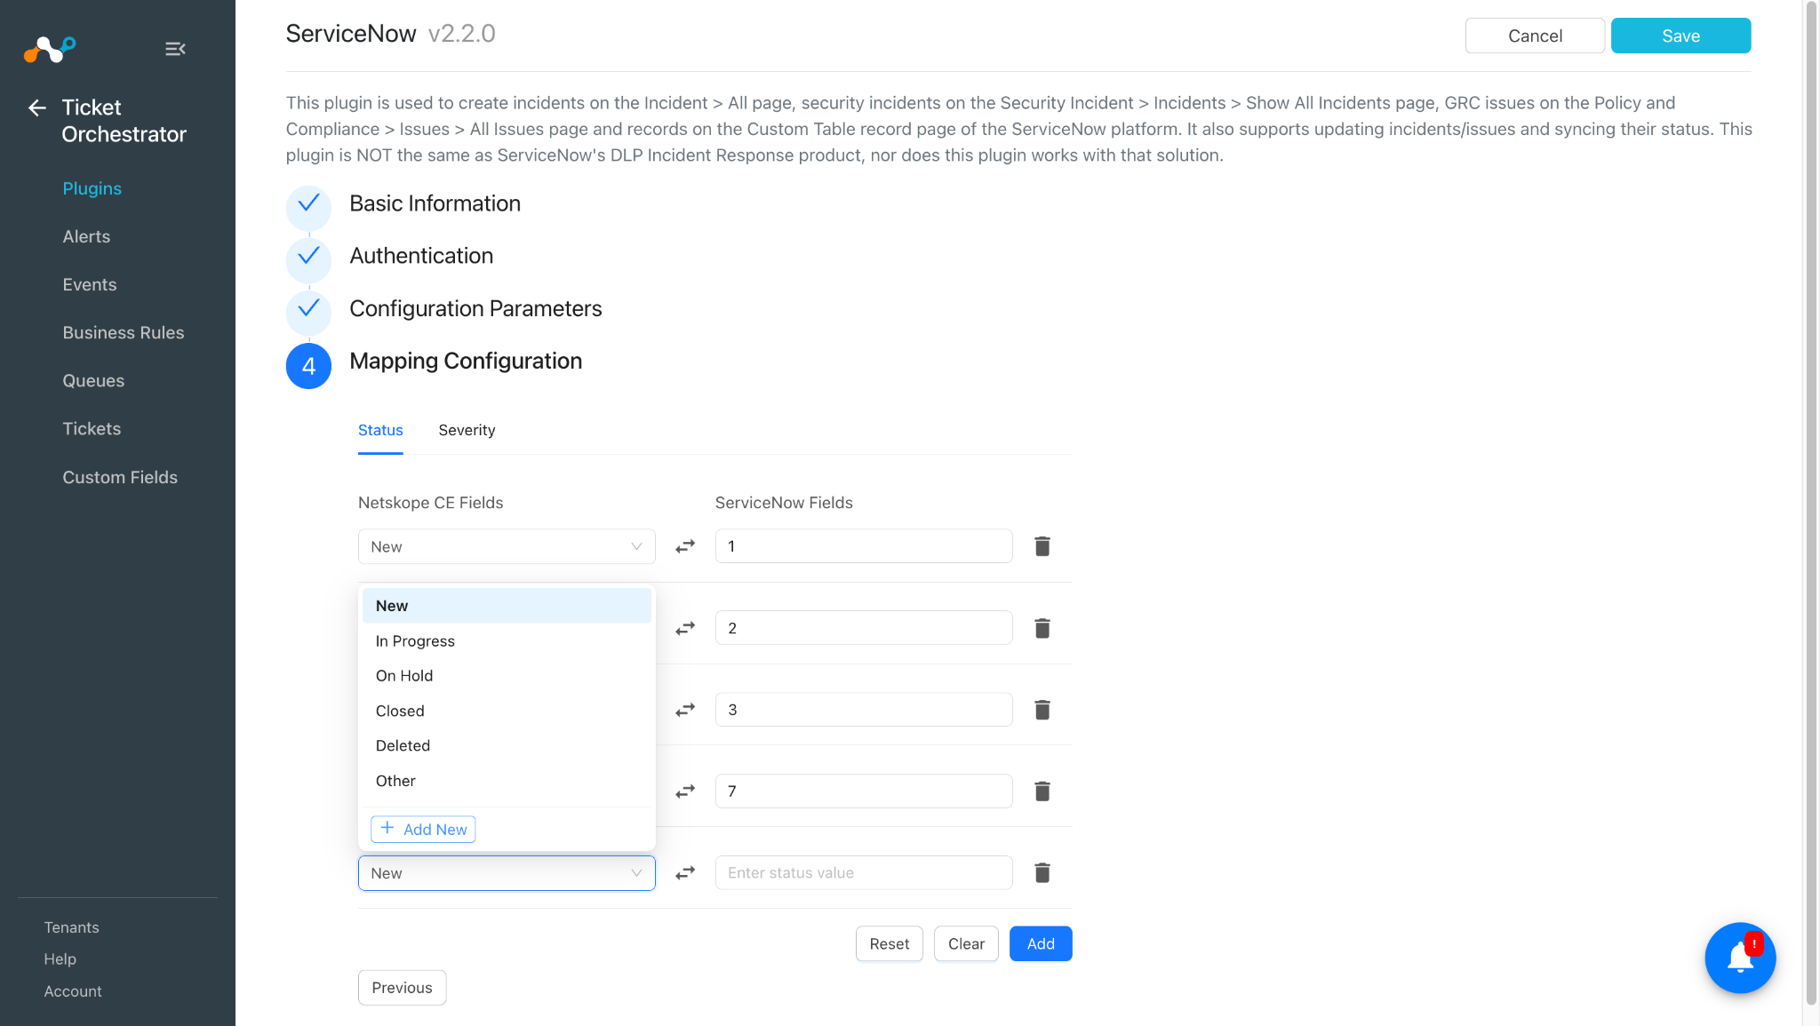Delete the mapping row with value 7
This screenshot has width=1820, height=1026.
pos(1042,791)
